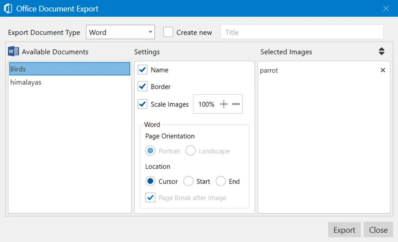Viewport: 398px width, 242px height.
Task: Select the himalayas document
Action: 69,82
